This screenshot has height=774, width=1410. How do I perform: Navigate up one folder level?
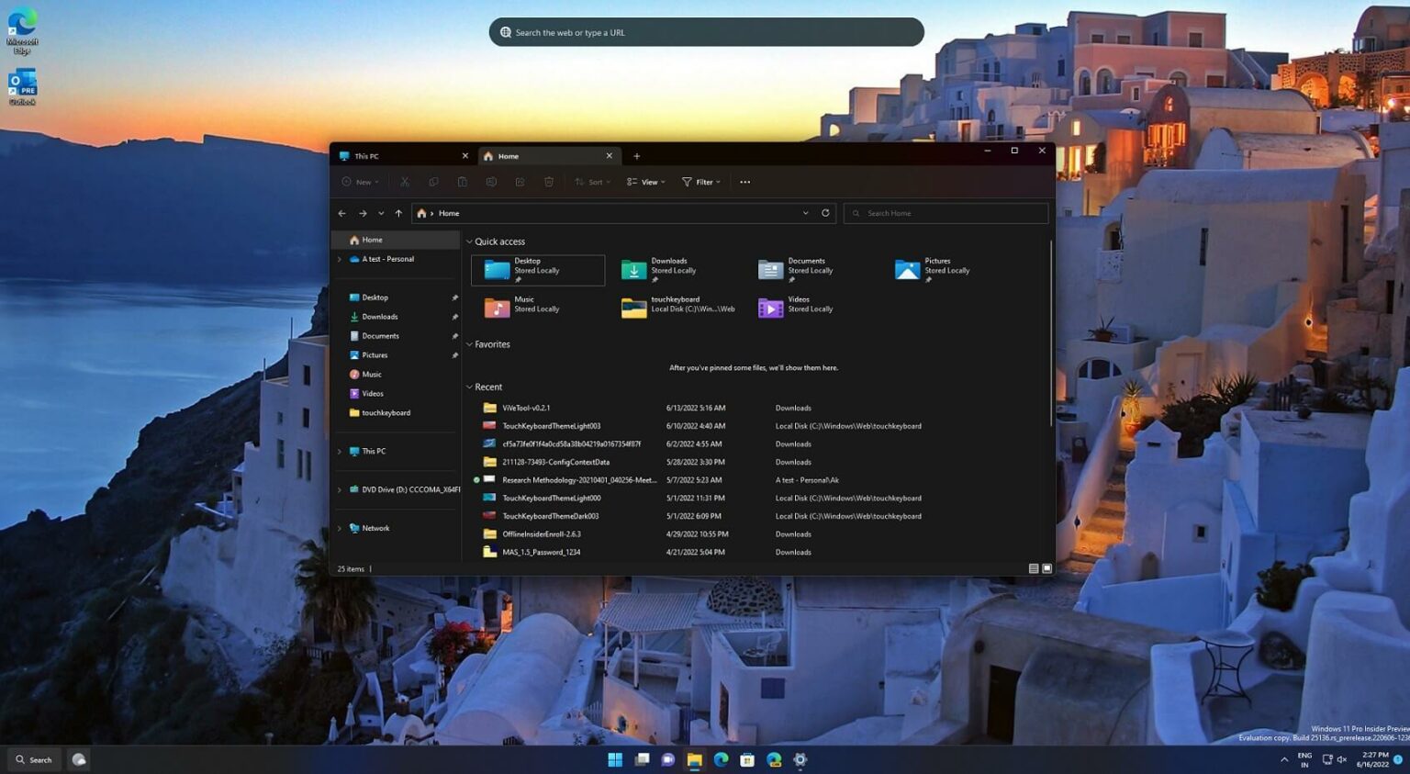pyautogui.click(x=398, y=212)
